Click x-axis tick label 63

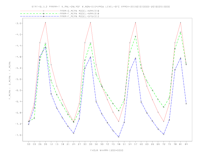click(147, 144)
